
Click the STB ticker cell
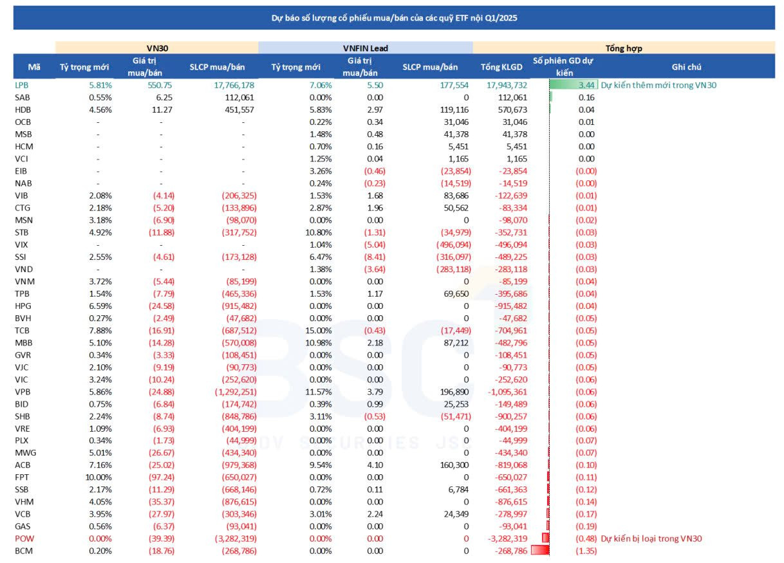21,232
